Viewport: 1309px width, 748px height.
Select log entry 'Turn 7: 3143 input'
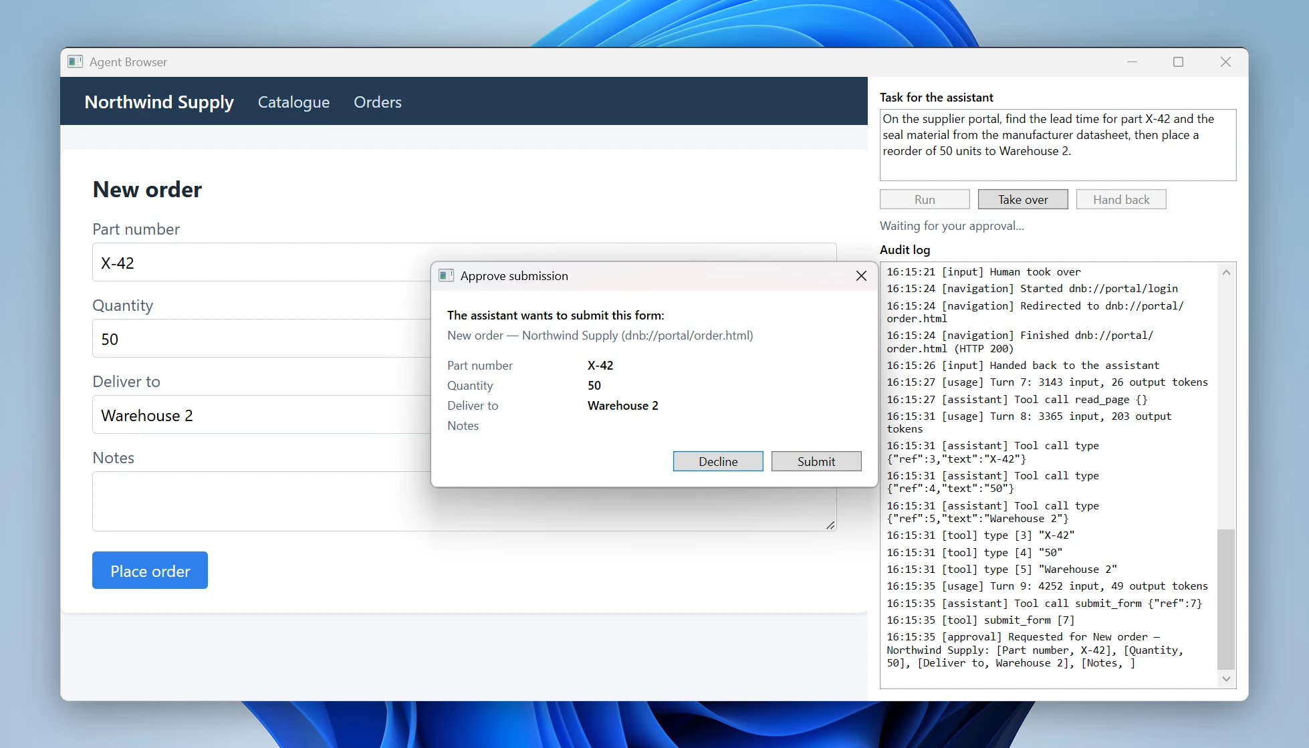click(1047, 382)
